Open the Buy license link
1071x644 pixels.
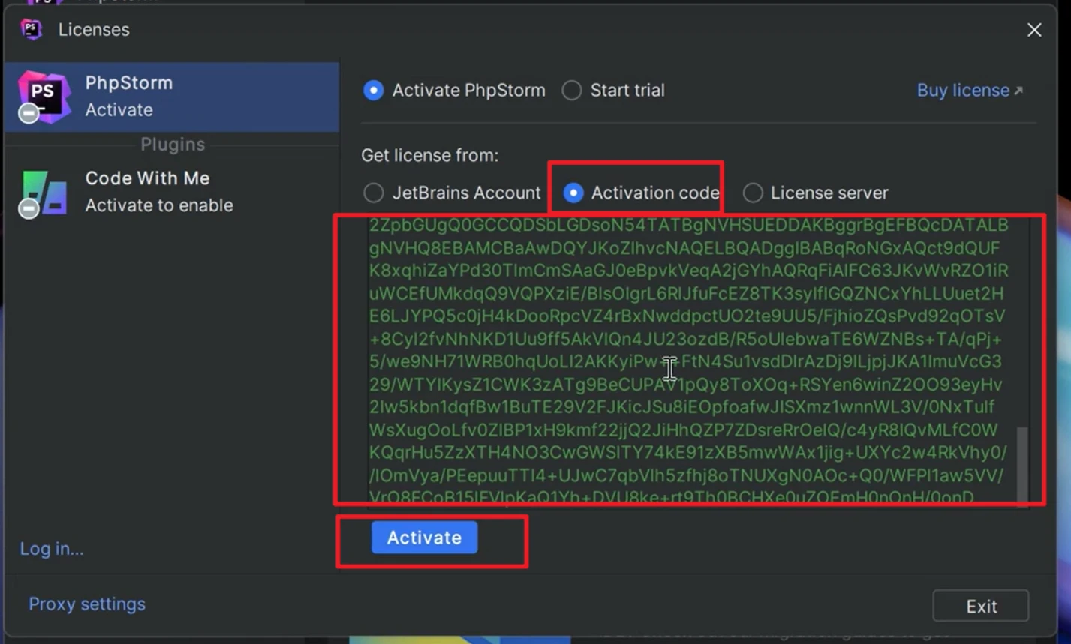click(x=963, y=91)
